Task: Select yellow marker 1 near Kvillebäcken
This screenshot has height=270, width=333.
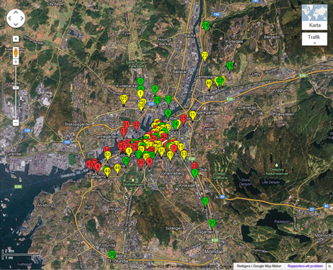Action: [140, 93]
